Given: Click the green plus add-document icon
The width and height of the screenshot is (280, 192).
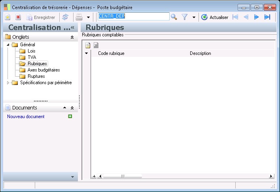Looking at the screenshot, I should click(x=70, y=116).
